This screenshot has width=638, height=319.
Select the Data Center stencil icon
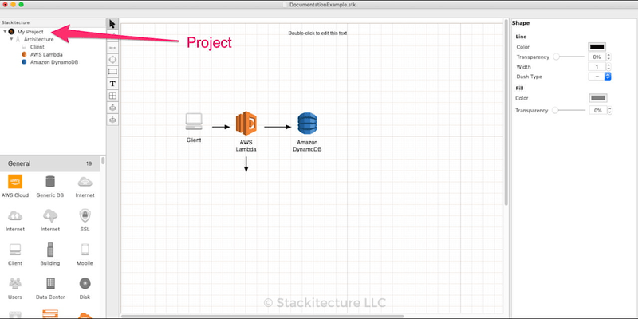coord(50,283)
